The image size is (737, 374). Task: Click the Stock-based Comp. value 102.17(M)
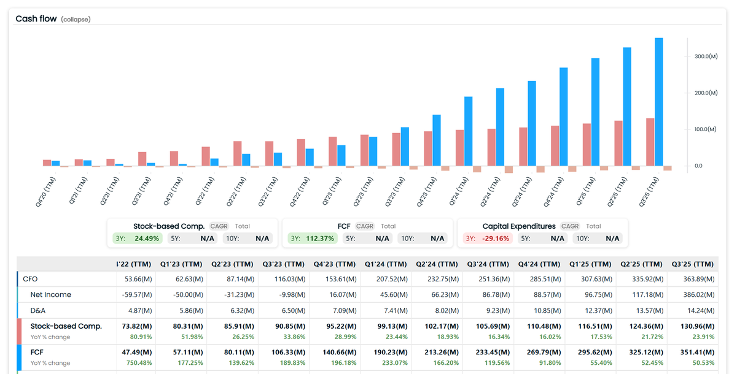(440, 326)
